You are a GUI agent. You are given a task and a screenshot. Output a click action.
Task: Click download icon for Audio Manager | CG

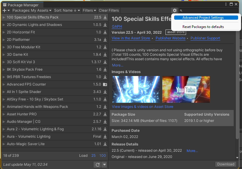(x=105, y=122)
